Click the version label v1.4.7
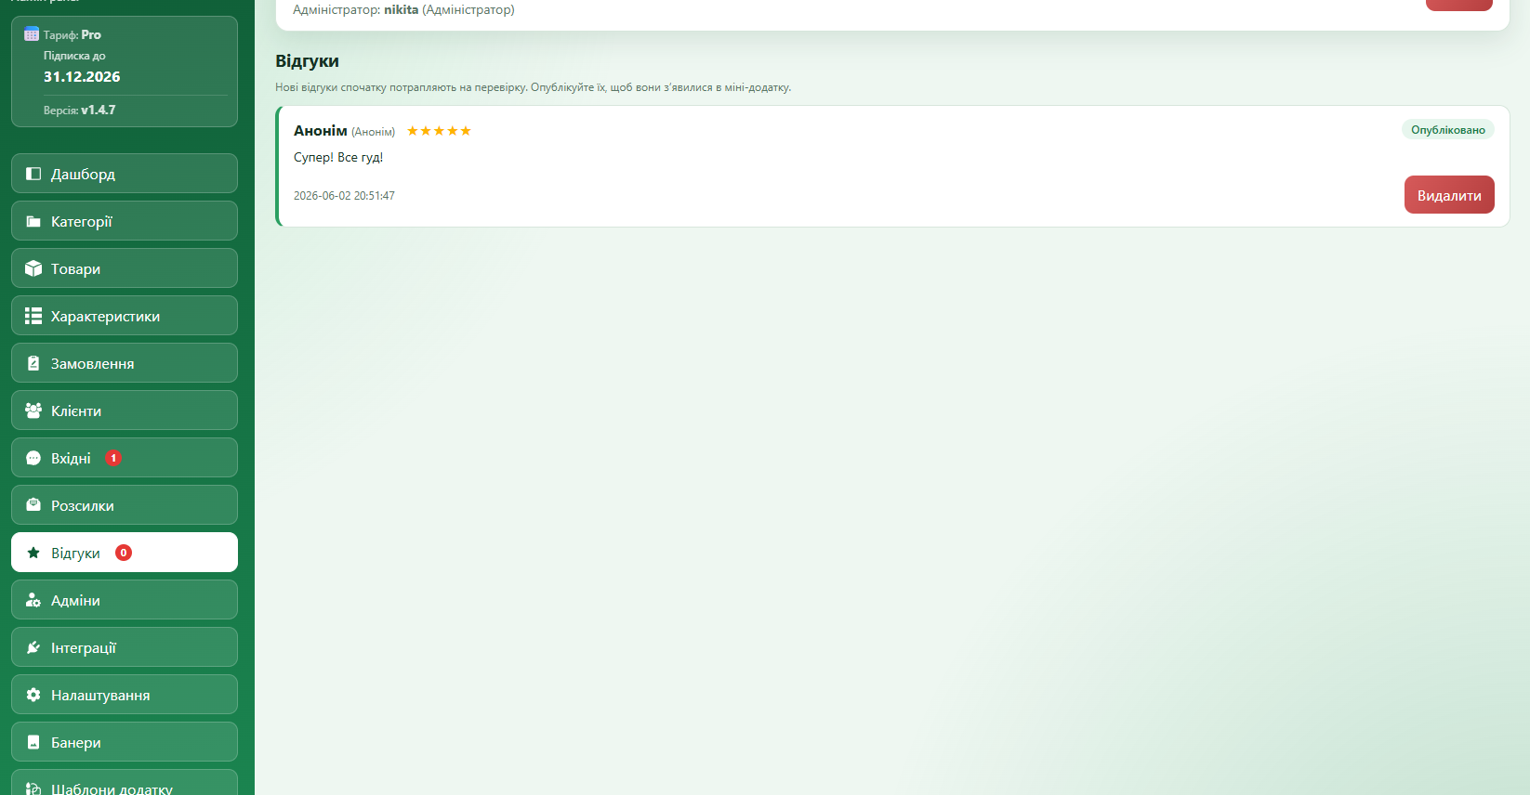Image resolution: width=1530 pixels, height=795 pixels. tap(99, 110)
